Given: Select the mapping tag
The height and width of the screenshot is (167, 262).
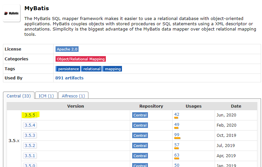Looking at the screenshot, I should click(112, 69).
